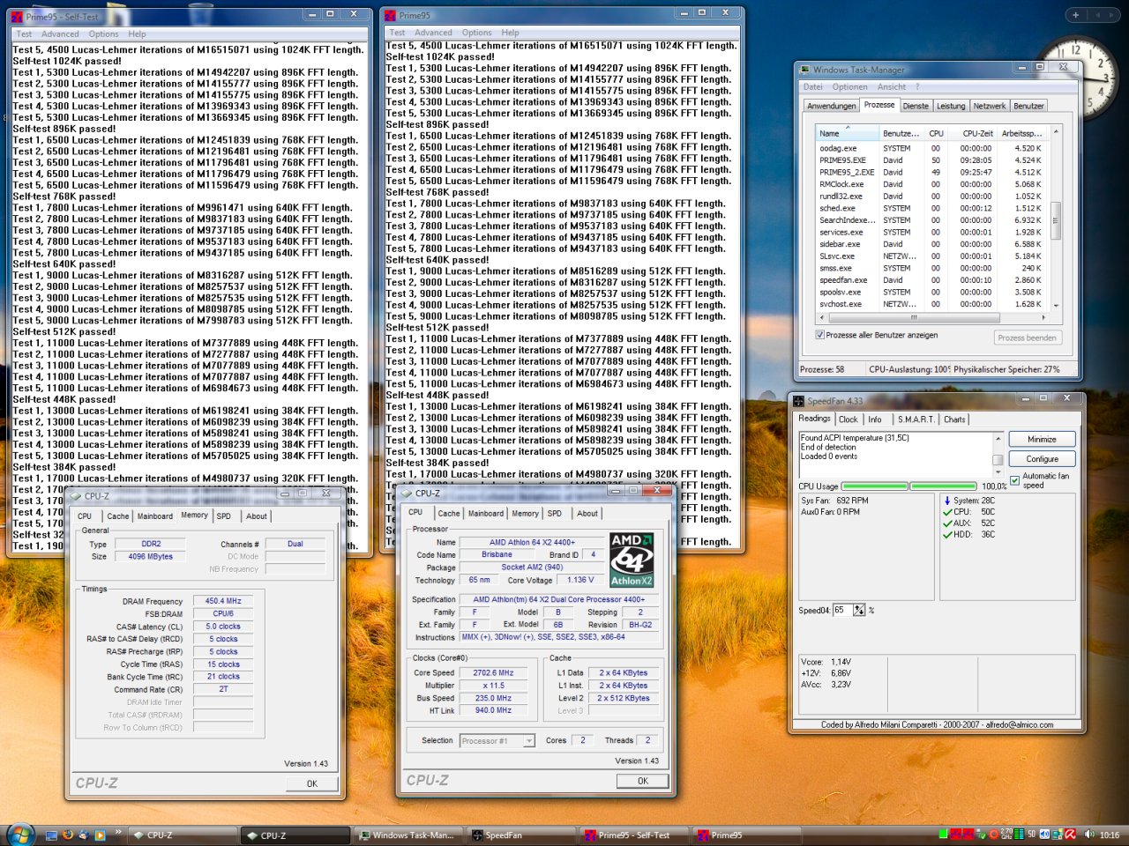The image size is (1129, 846).
Task: Click RMClock 2.70 GHz tray icon
Action: click(1006, 834)
